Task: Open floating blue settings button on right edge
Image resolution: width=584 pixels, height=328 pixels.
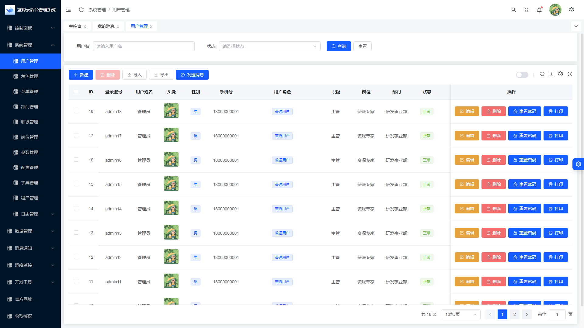Action: point(578,164)
